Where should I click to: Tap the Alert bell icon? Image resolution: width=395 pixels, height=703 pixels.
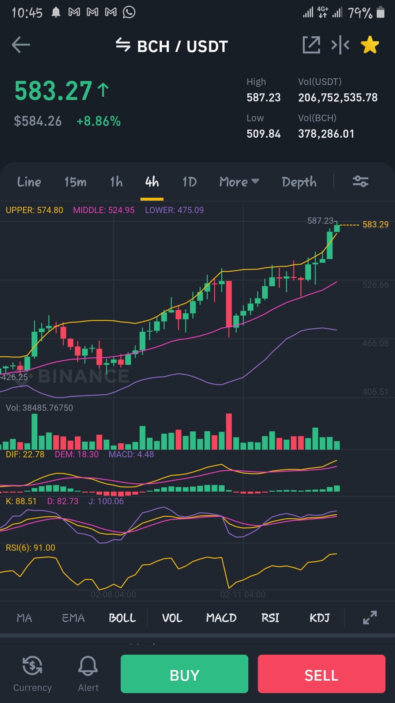click(x=88, y=666)
